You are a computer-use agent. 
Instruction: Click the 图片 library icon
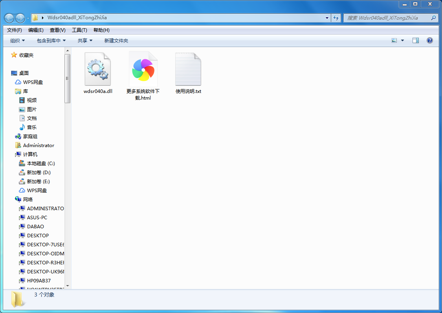22,109
